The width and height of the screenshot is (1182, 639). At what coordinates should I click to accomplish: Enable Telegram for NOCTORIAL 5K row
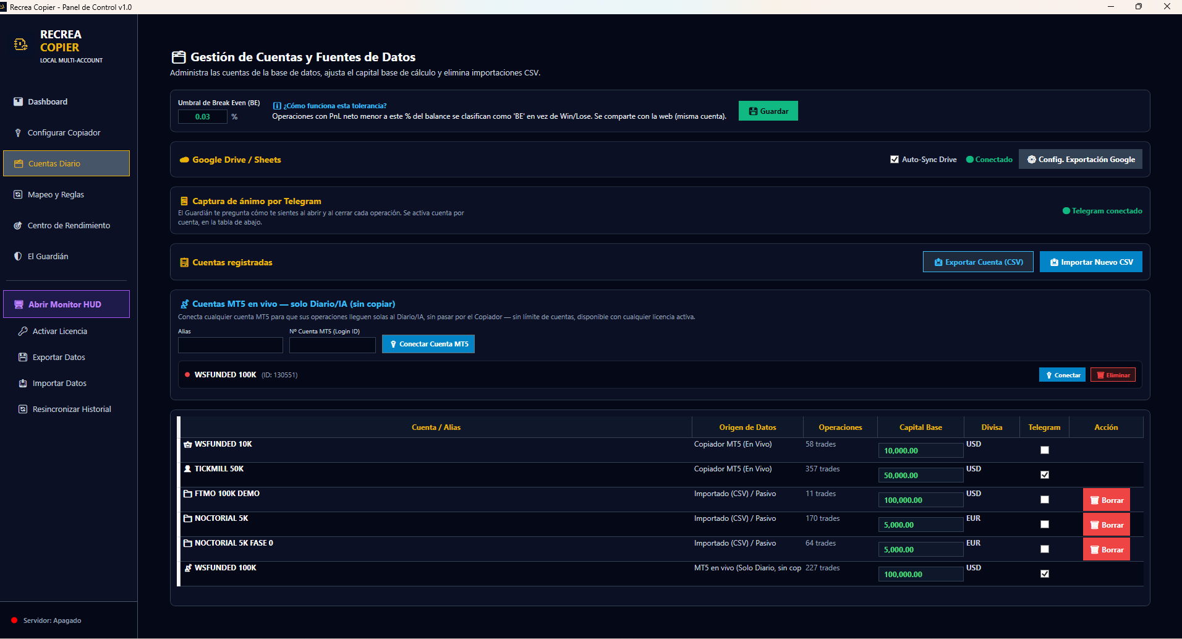pyautogui.click(x=1045, y=525)
